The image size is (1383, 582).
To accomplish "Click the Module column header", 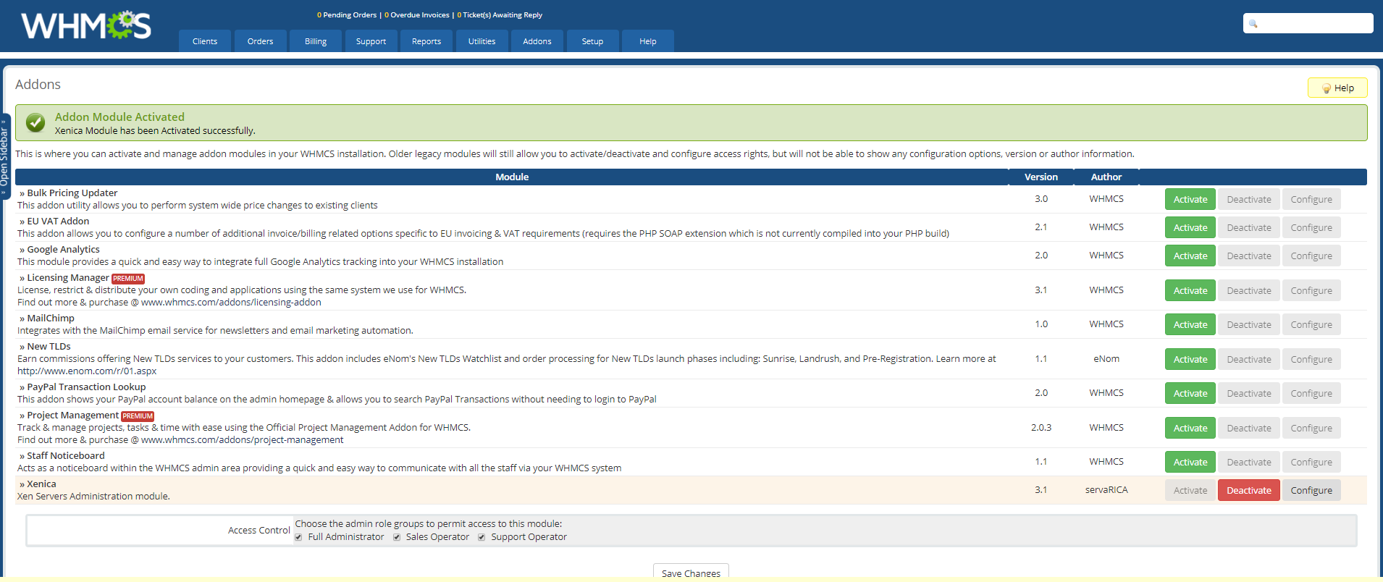I will coord(512,177).
